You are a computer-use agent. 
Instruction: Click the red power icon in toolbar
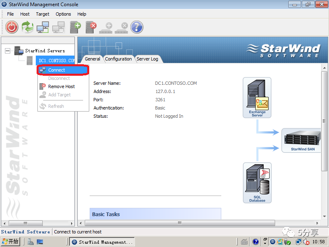(12, 27)
